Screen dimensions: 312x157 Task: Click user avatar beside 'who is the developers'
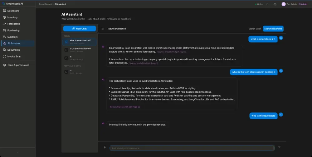pyautogui.click(x=281, y=115)
